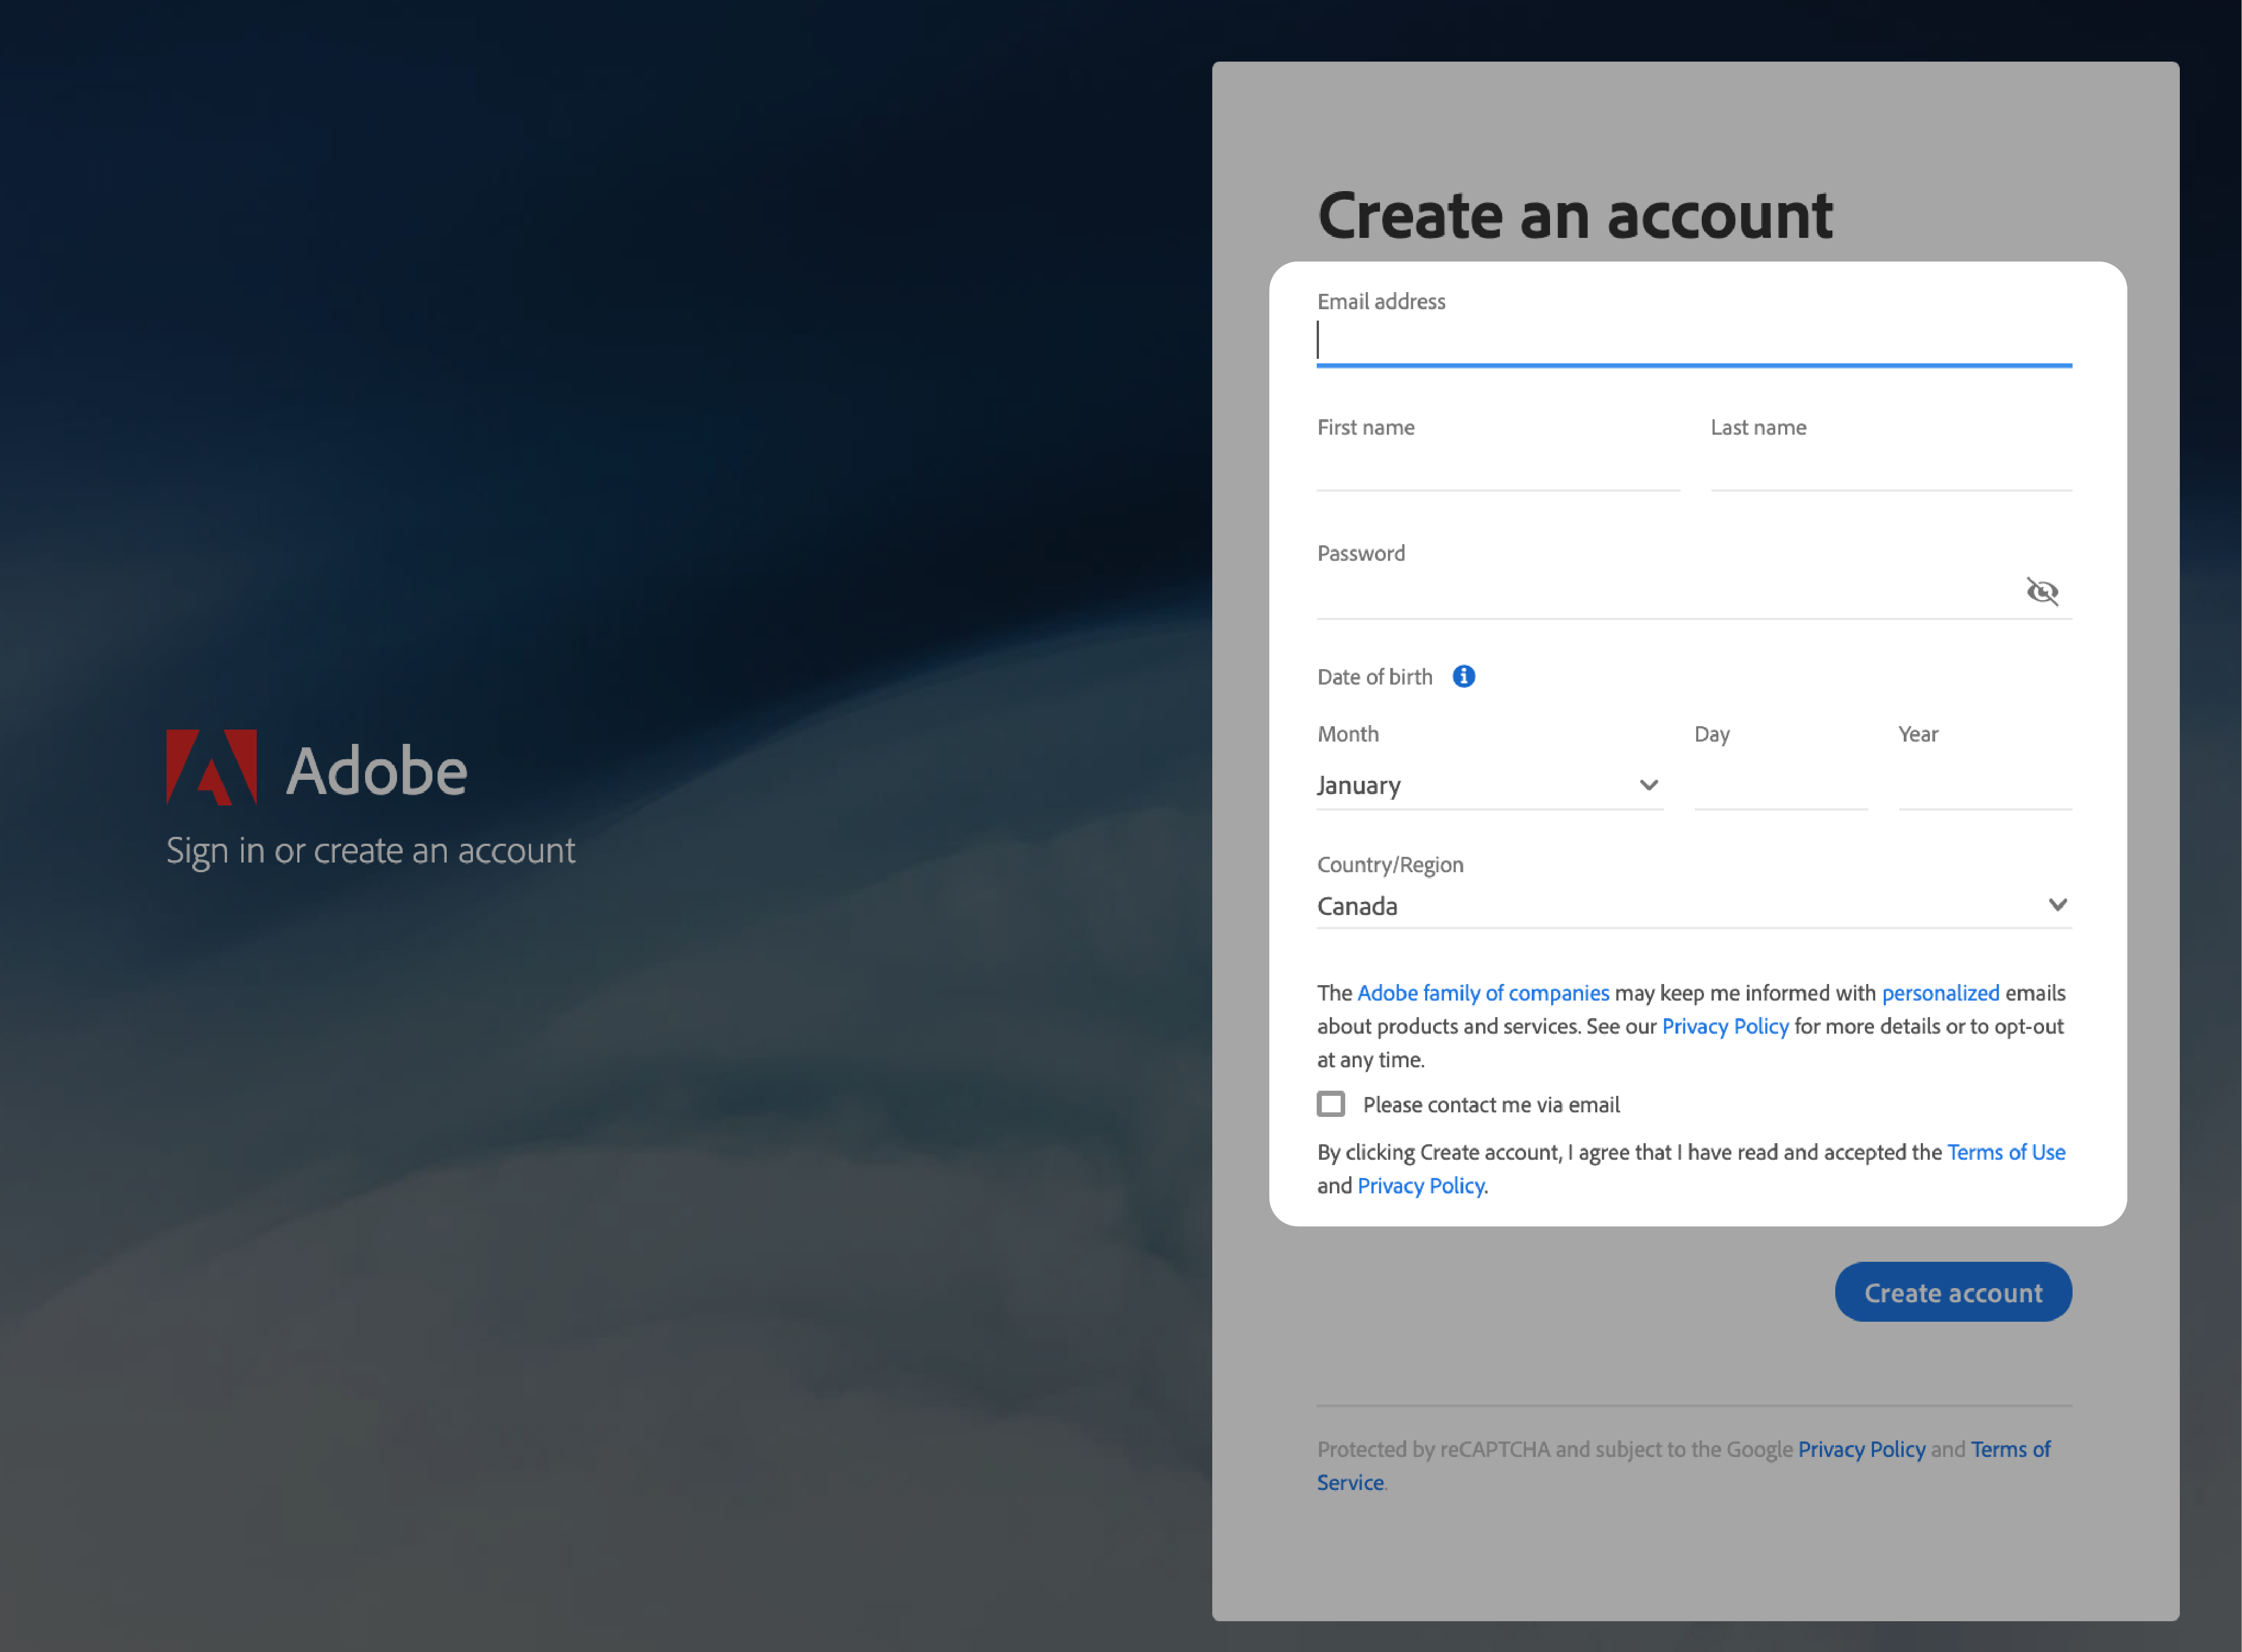The width and height of the screenshot is (2242, 1652).
Task: Click the Create account button
Action: 1953,1291
